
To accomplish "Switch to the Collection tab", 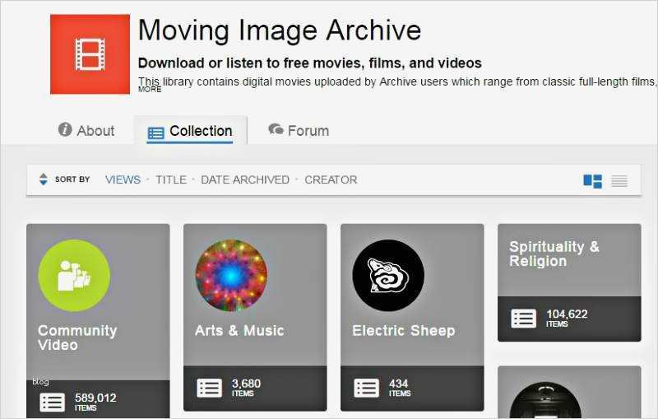I will tap(190, 132).
